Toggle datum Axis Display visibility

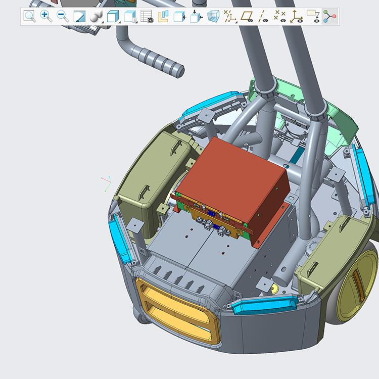[263, 17]
